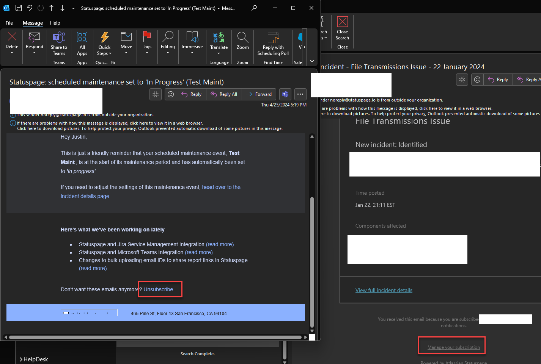Image resolution: width=541 pixels, height=364 pixels.
Task: Click the Unsubscribe link
Action: (158, 289)
